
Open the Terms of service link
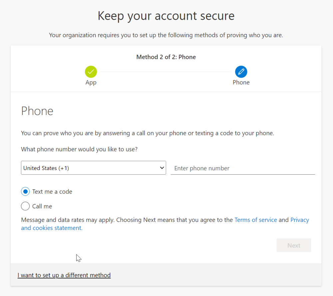point(256,220)
